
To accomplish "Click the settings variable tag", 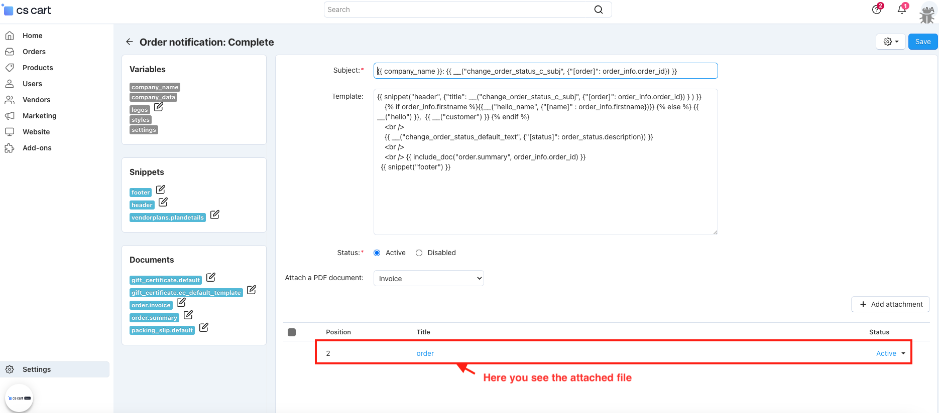I will pyautogui.click(x=144, y=130).
